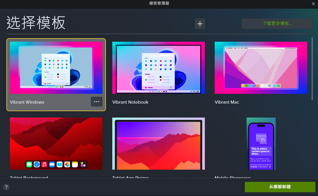Click the green Messages icon in tablet dock
Image resolution: width=318 pixels, height=196 pixels.
click(29, 164)
